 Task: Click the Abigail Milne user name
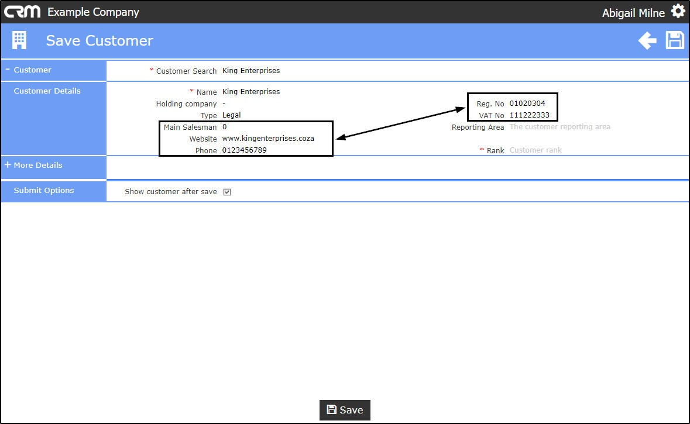[x=633, y=13]
